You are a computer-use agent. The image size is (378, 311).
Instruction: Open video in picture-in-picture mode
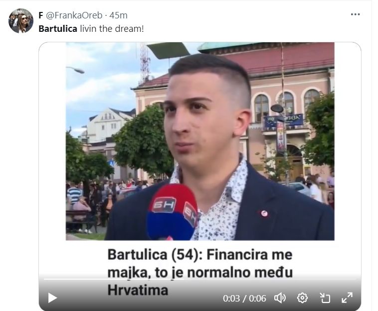[x=325, y=298]
